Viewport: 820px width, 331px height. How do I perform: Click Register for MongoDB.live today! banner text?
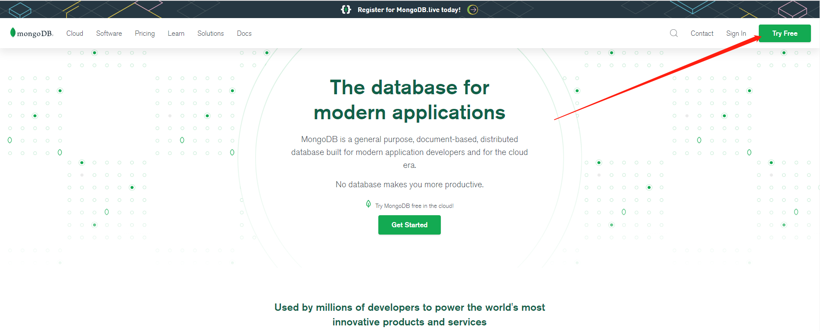(x=409, y=9)
